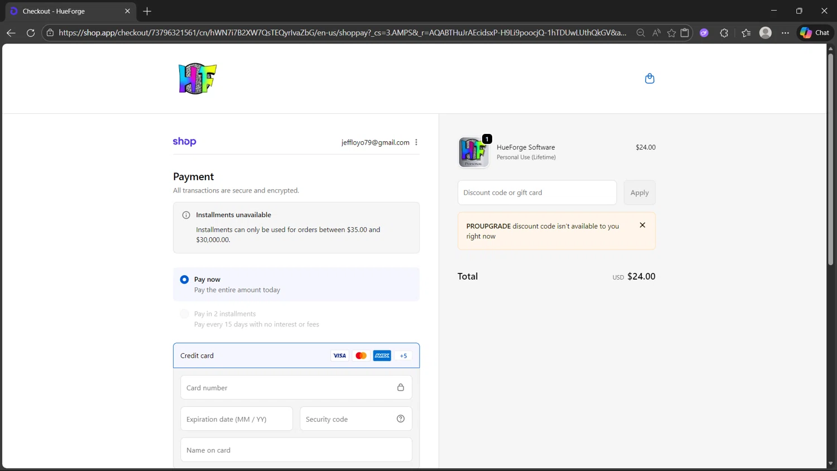Image resolution: width=837 pixels, height=471 pixels.
Task: Focus the Expiration date field
Action: (x=237, y=419)
